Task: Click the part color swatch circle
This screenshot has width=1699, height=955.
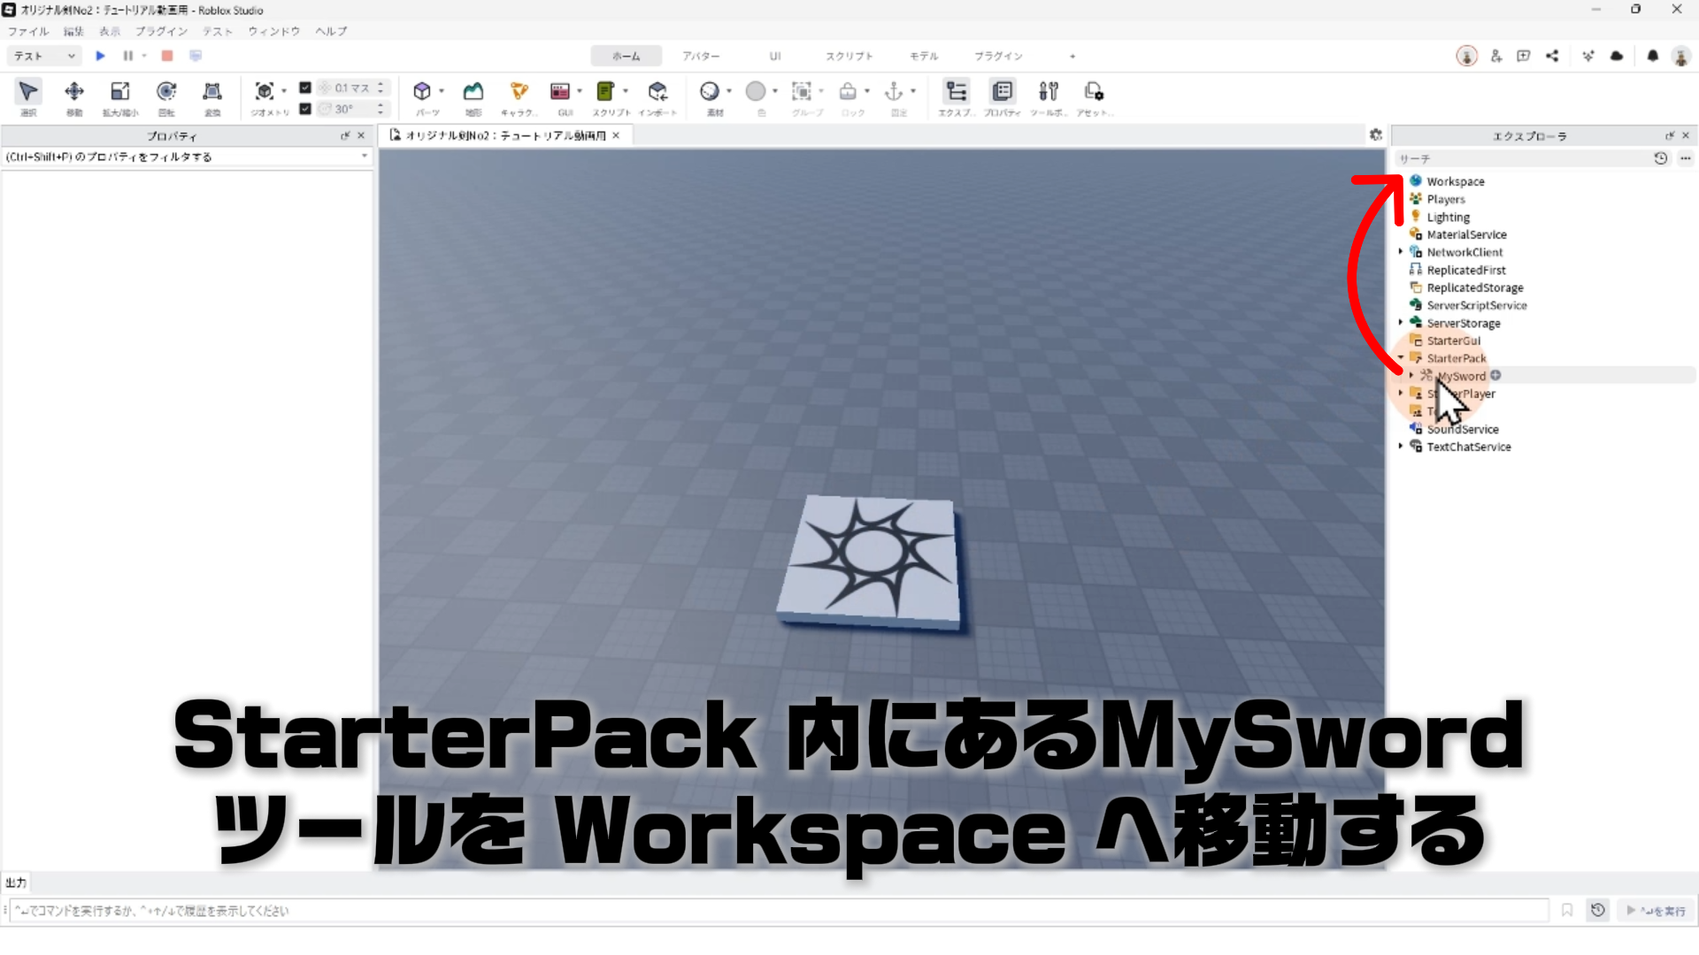Action: tap(756, 91)
